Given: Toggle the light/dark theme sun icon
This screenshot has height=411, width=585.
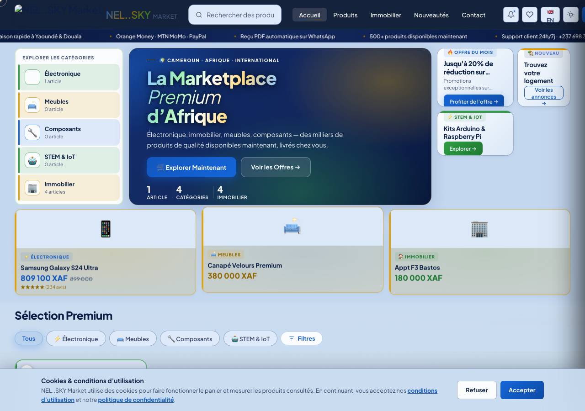Looking at the screenshot, I should pyautogui.click(x=571, y=15).
